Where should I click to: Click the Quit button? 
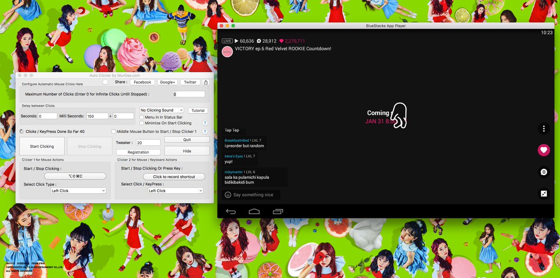[187, 140]
